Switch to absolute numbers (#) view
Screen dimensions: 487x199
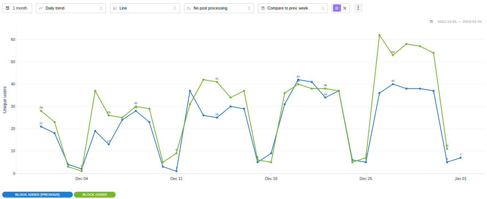337,8
